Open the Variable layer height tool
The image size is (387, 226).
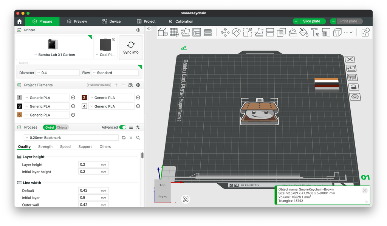(208, 32)
